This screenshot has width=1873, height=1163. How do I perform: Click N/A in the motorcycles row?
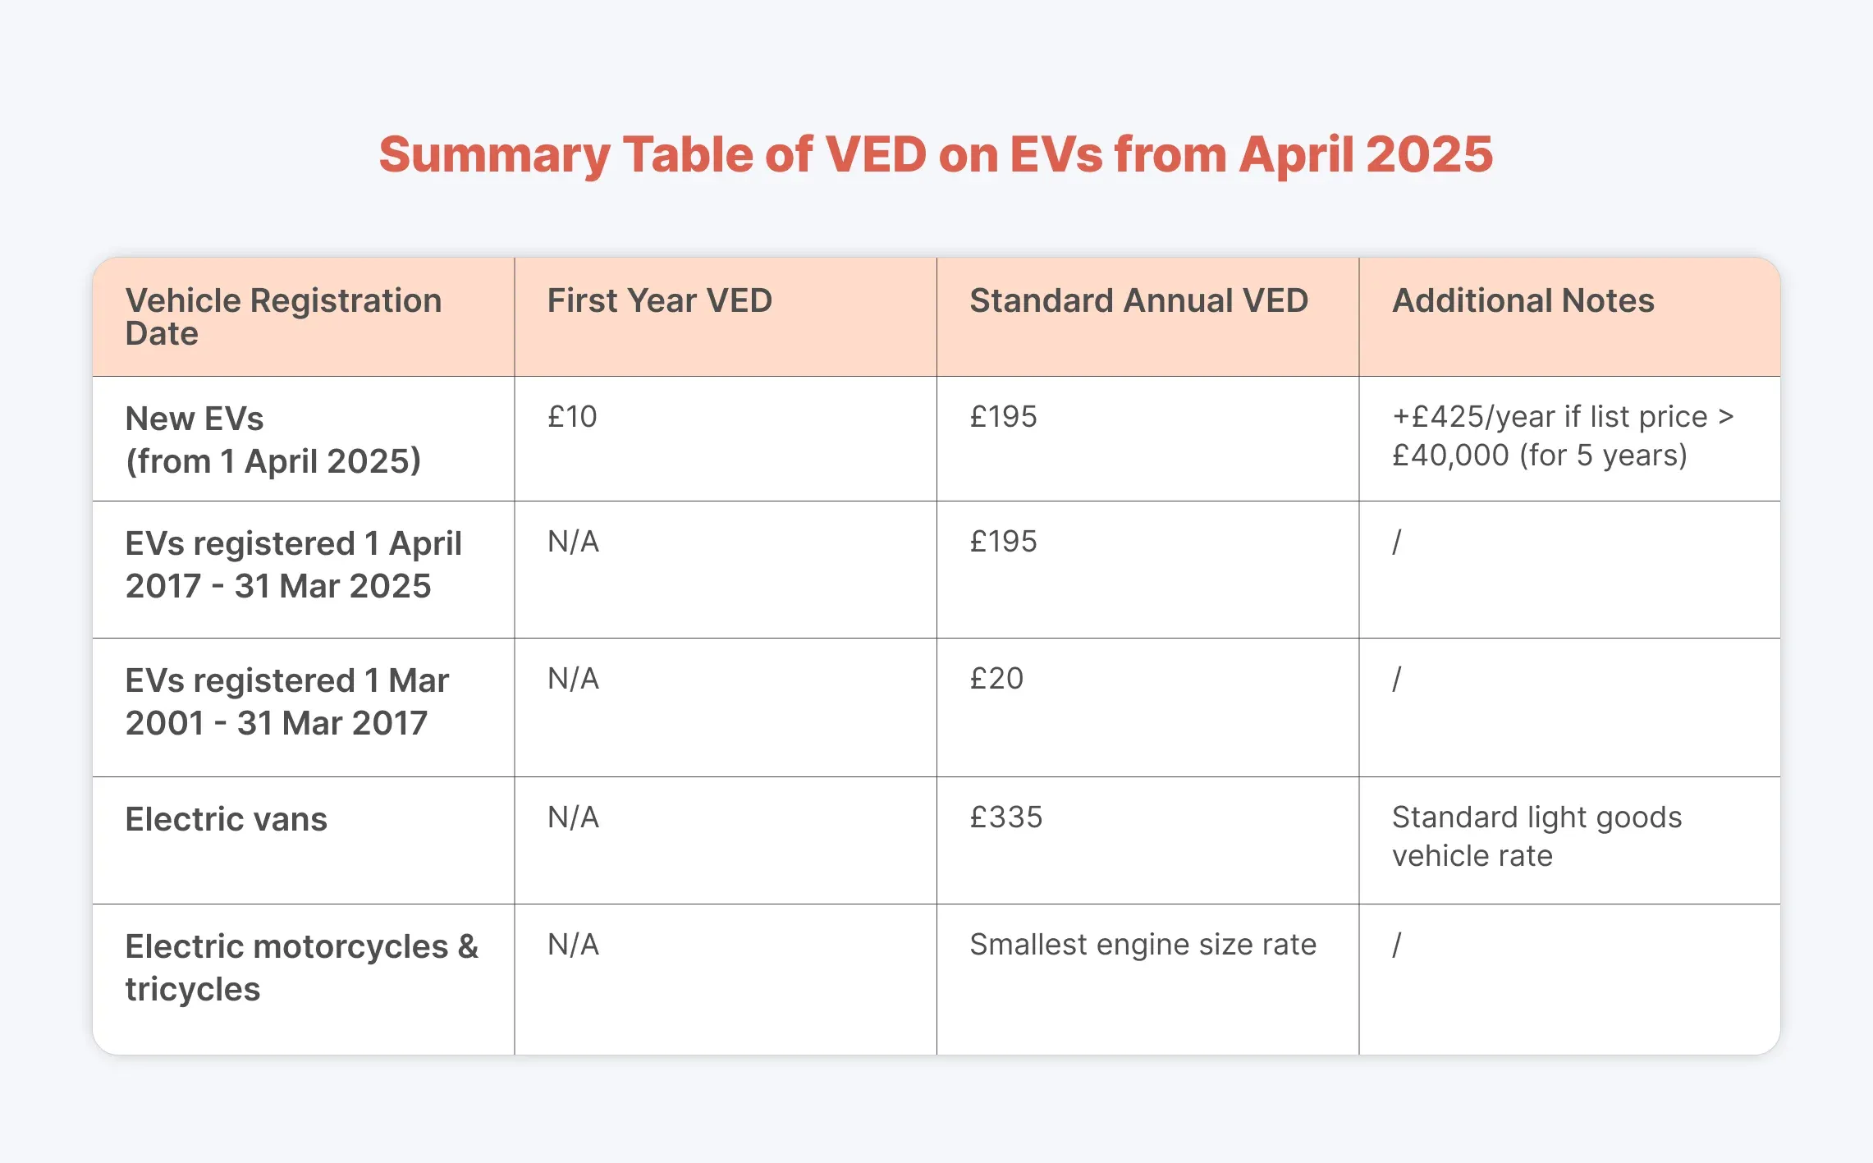573,945
